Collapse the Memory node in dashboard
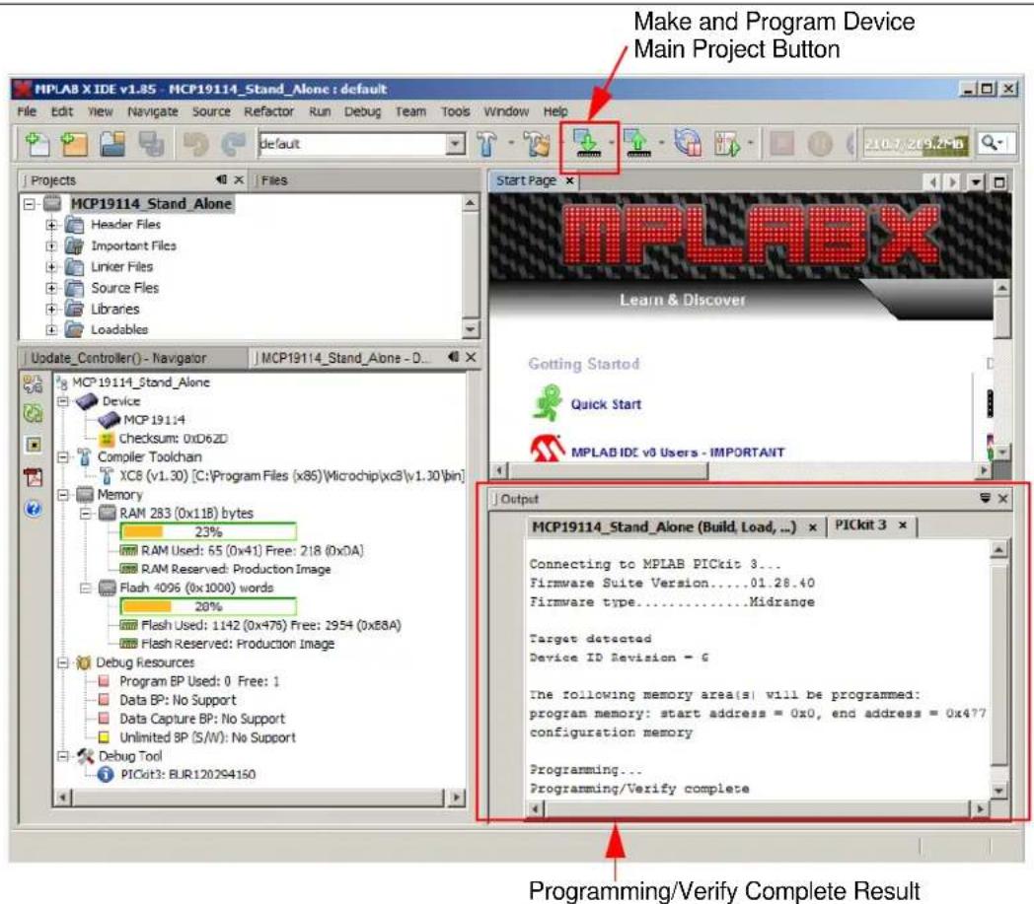The width and height of the screenshot is (1034, 904). [x=63, y=494]
